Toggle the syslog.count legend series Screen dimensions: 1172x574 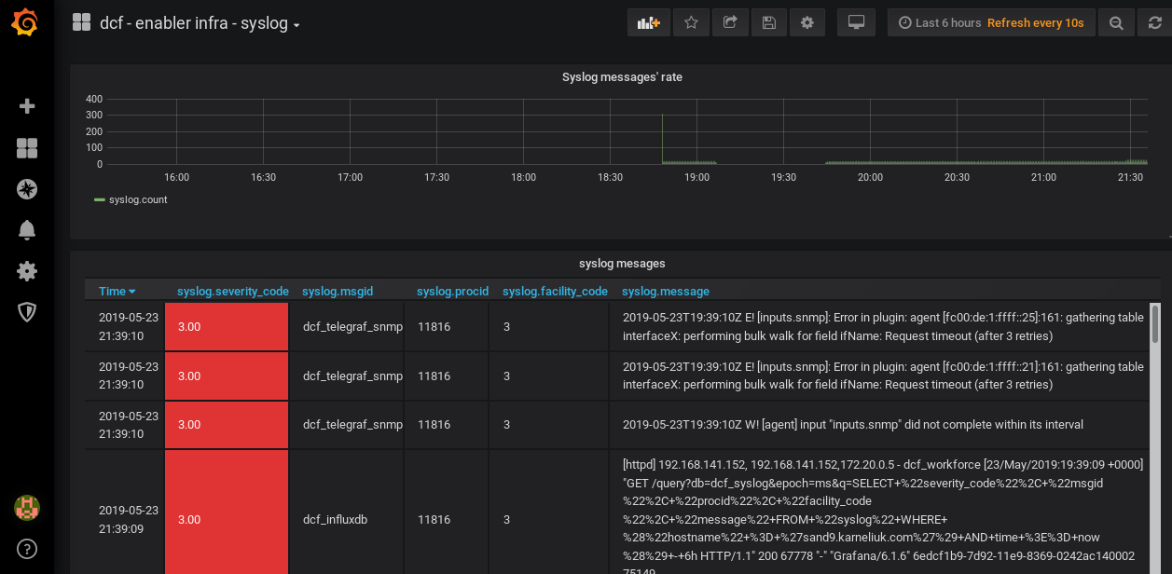[x=137, y=199]
